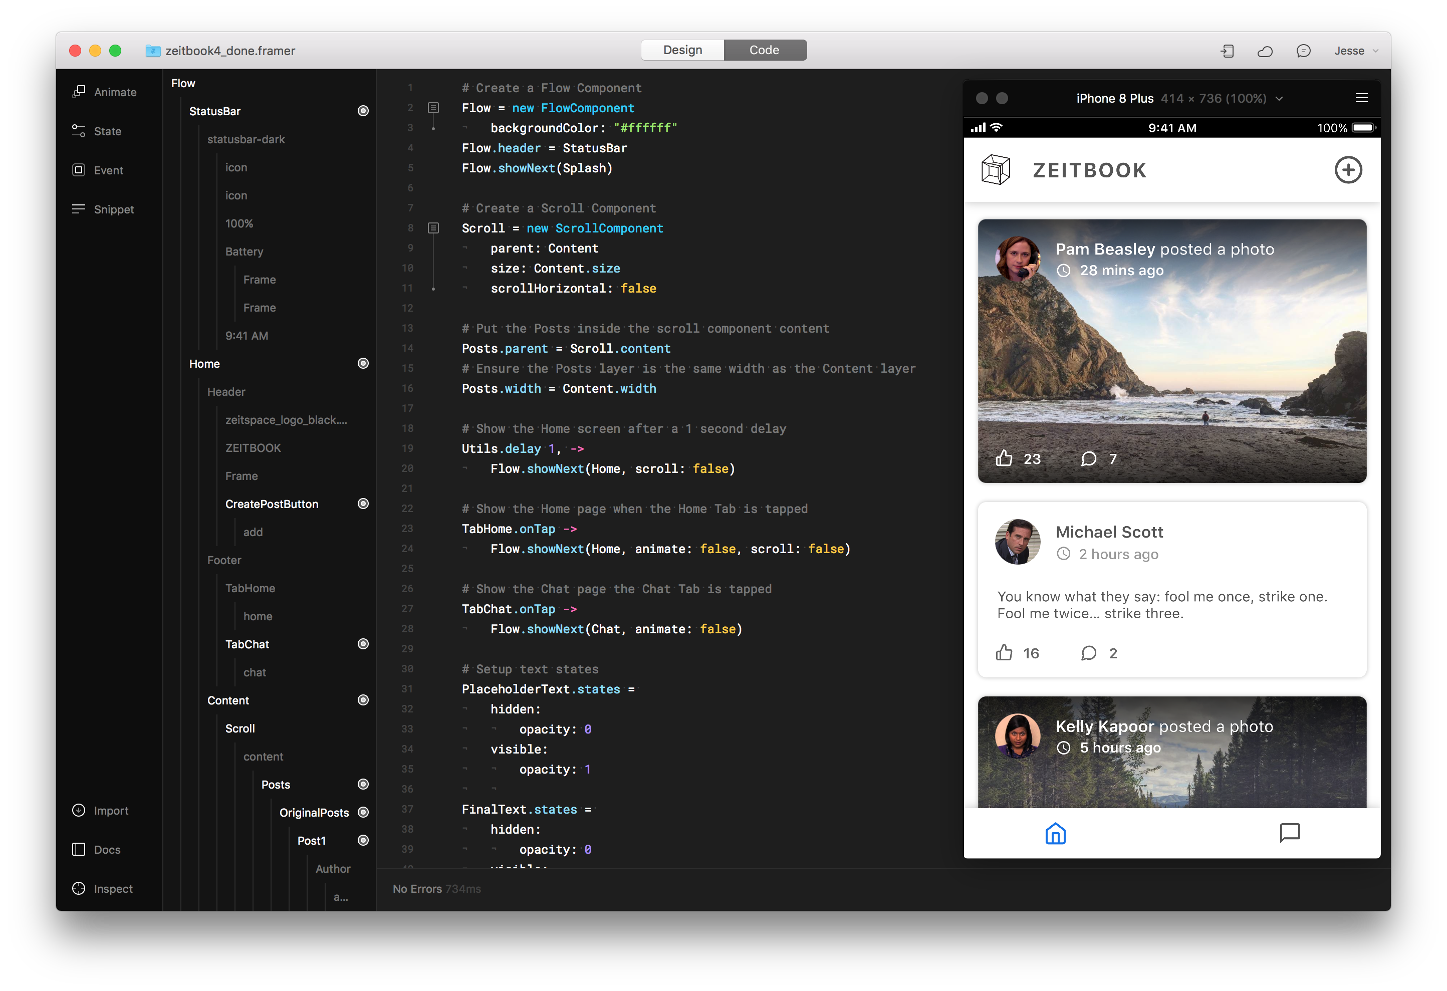Open the Jesse account dropdown
The height and width of the screenshot is (991, 1447).
(1355, 51)
